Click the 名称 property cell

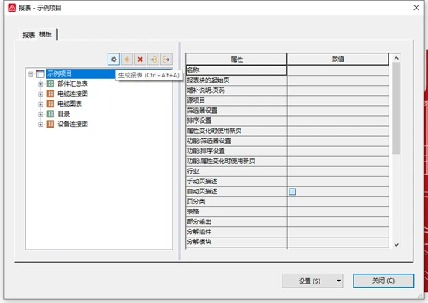[236, 70]
